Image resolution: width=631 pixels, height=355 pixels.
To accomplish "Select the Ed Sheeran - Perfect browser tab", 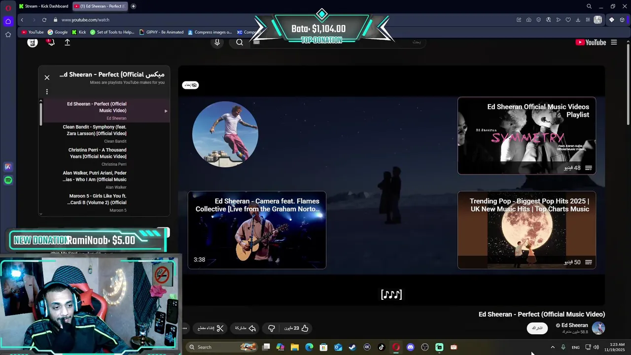I will (100, 6).
